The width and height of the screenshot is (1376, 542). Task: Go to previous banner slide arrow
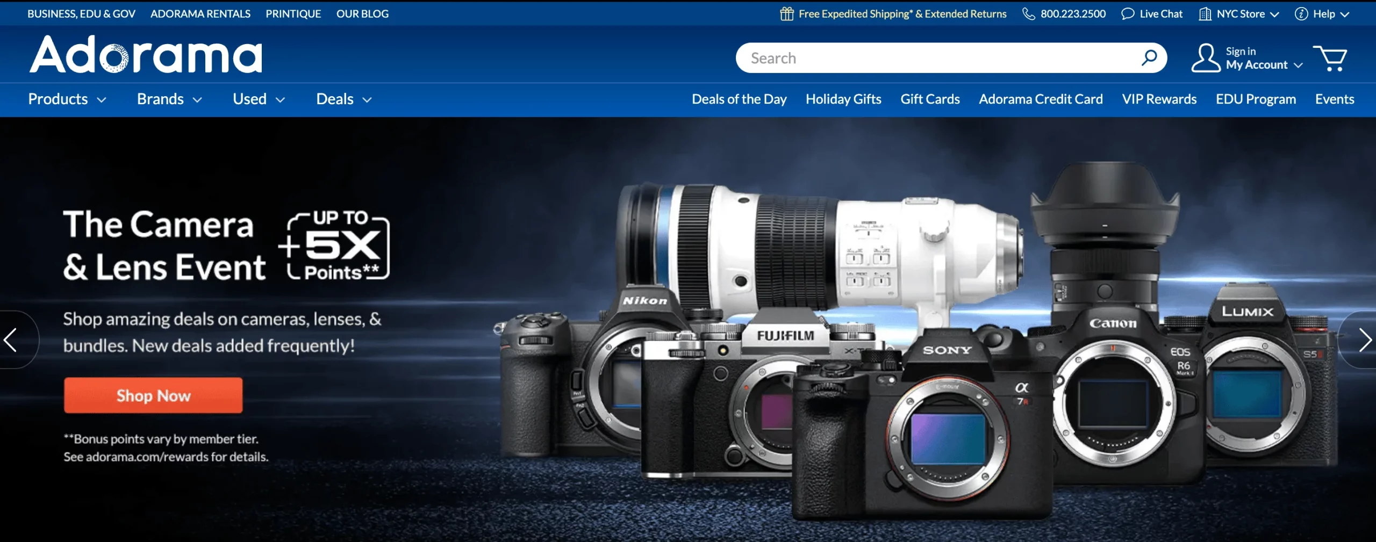click(11, 339)
